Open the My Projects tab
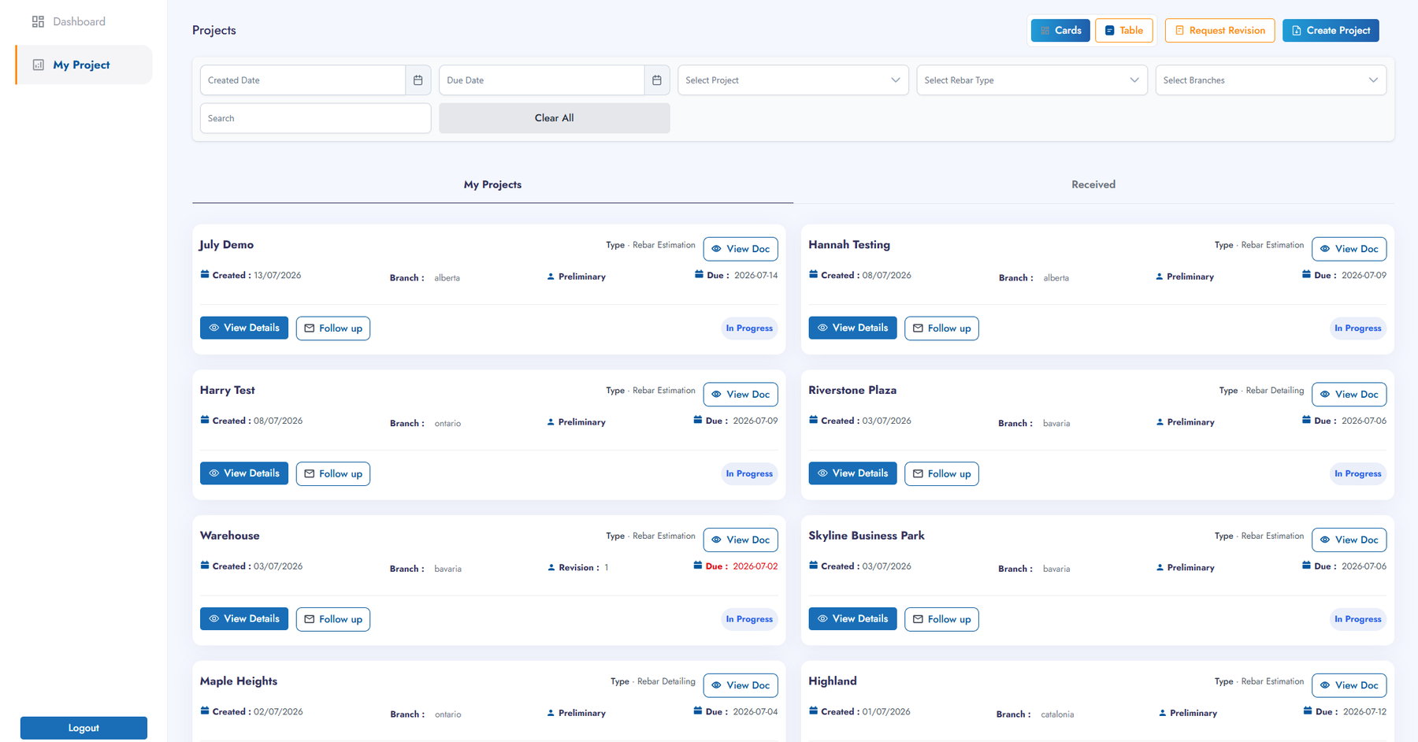The image size is (1418, 742). coord(492,184)
